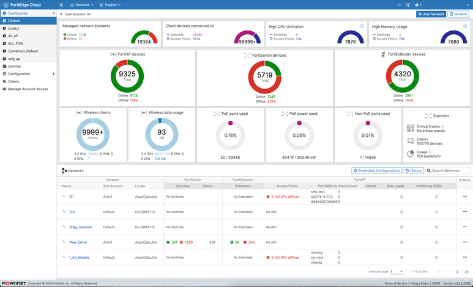This screenshot has height=287, width=473.
Task: Click the Search Networks field
Action: (x=447, y=171)
